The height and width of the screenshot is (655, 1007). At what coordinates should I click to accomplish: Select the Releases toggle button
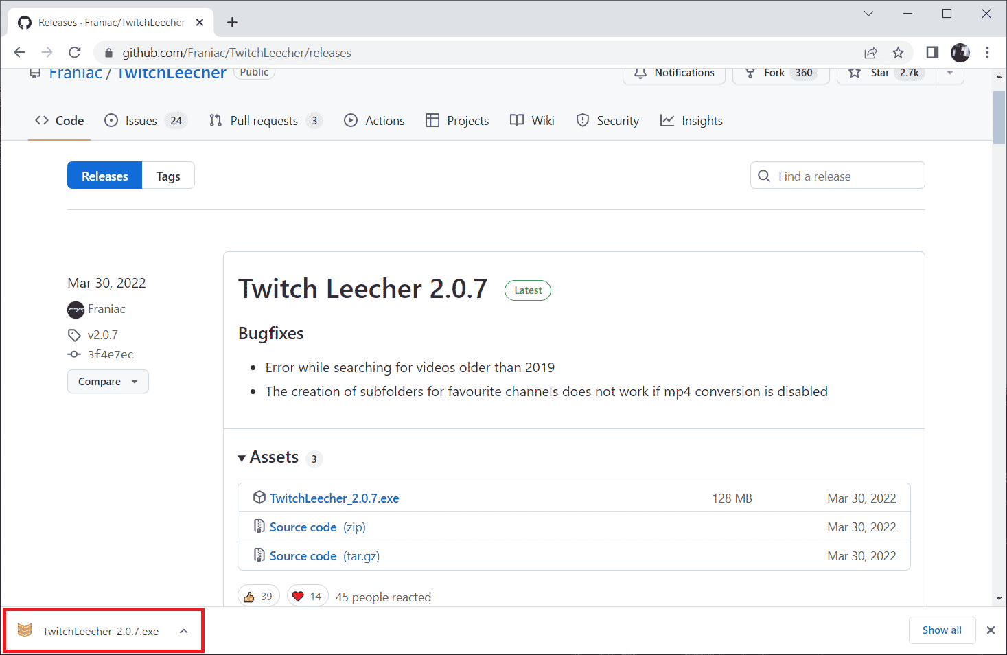pyautogui.click(x=104, y=176)
